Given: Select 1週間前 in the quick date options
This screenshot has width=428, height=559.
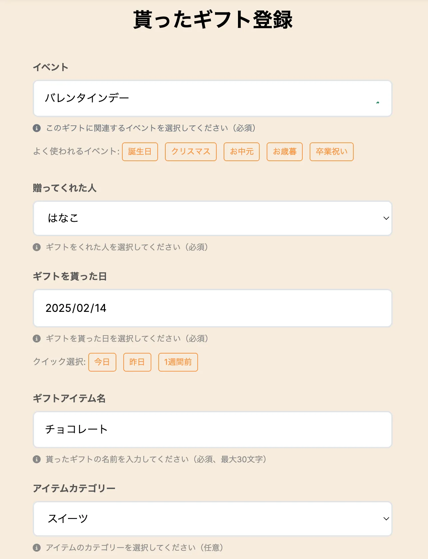Looking at the screenshot, I should pyautogui.click(x=178, y=362).
